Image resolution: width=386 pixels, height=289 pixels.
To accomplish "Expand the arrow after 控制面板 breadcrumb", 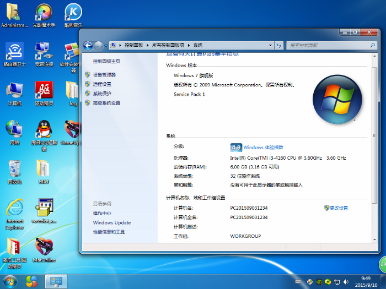I will click(147, 45).
